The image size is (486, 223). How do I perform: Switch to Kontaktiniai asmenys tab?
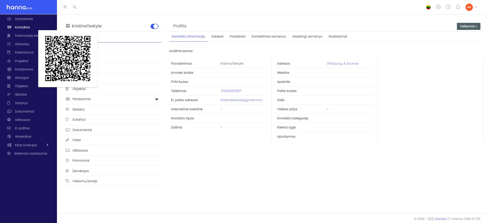coord(269,36)
